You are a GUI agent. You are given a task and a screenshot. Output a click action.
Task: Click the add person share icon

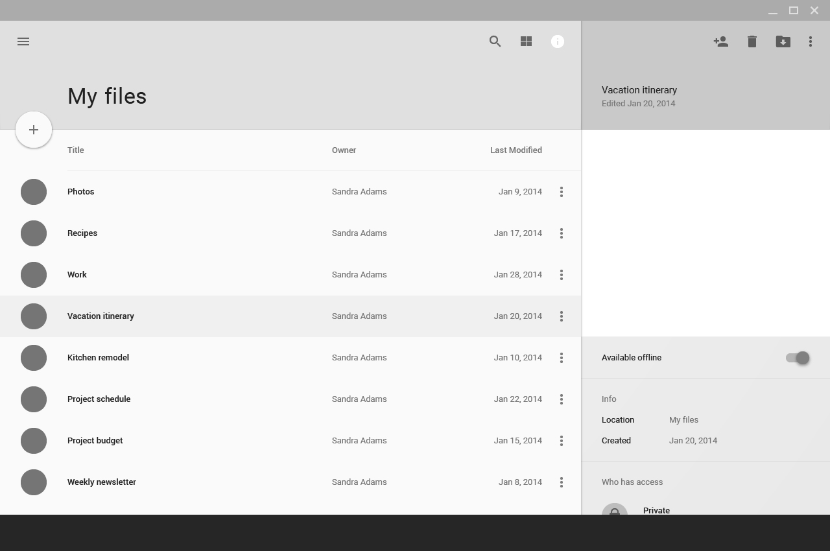coord(720,41)
